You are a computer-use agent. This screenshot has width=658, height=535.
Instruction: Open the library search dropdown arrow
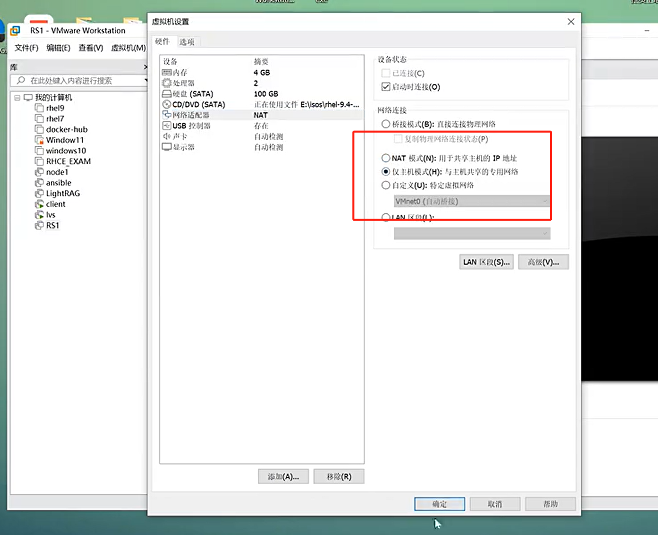pyautogui.click(x=146, y=81)
